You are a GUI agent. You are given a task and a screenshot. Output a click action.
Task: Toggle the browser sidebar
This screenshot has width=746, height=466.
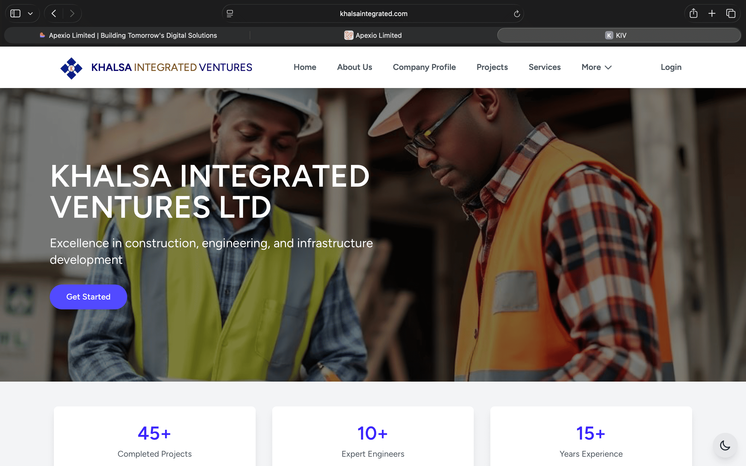click(16, 13)
